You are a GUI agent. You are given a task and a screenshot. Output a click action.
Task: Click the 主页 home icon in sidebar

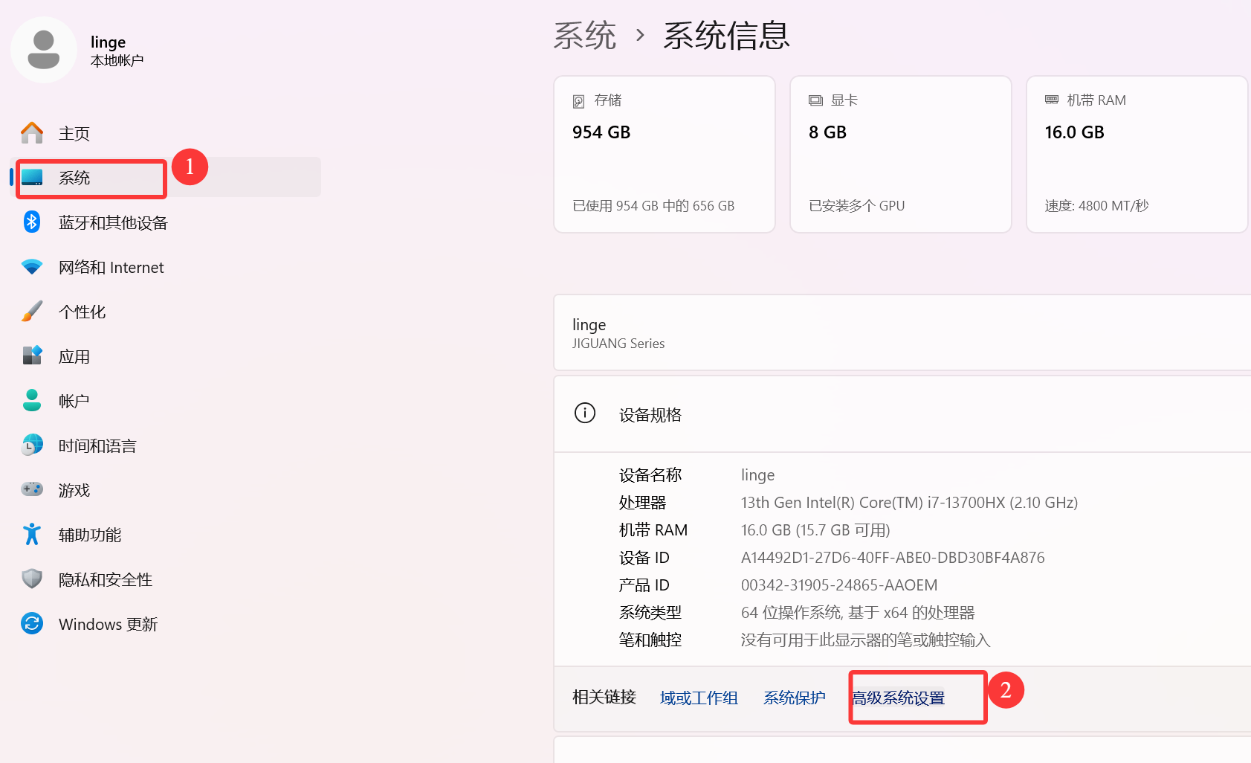click(x=32, y=133)
